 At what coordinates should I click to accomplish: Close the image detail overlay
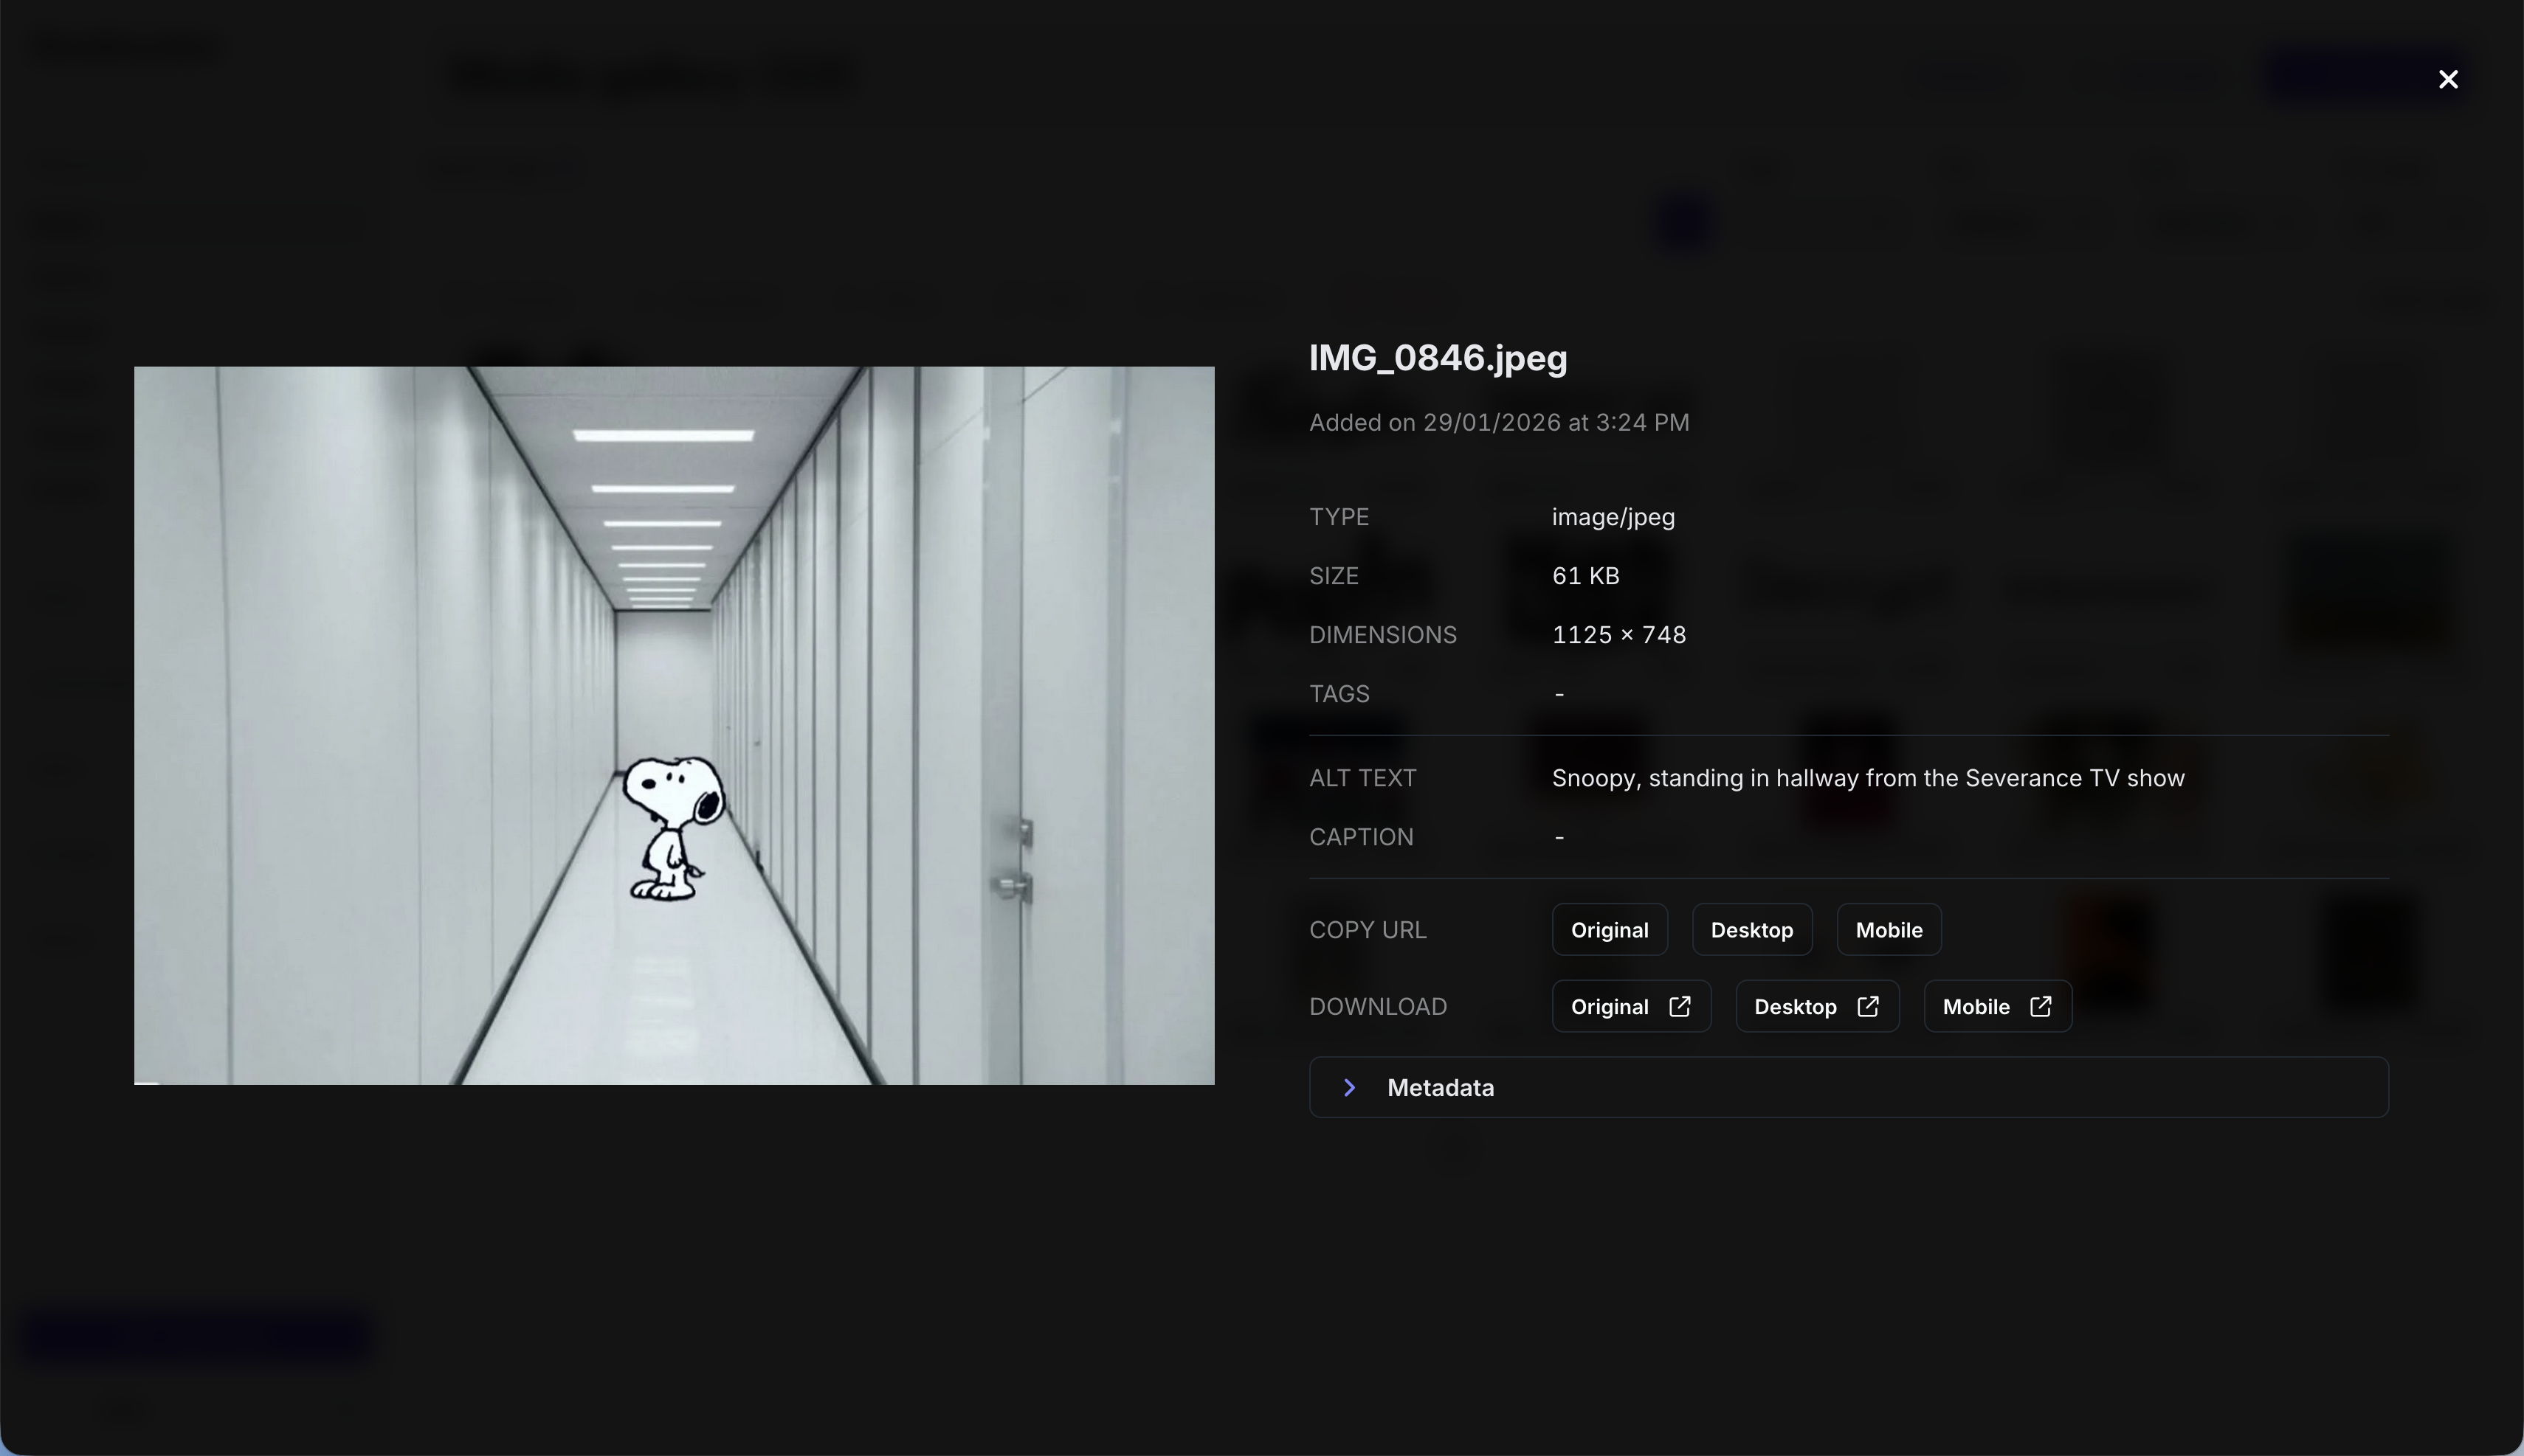[2447, 79]
